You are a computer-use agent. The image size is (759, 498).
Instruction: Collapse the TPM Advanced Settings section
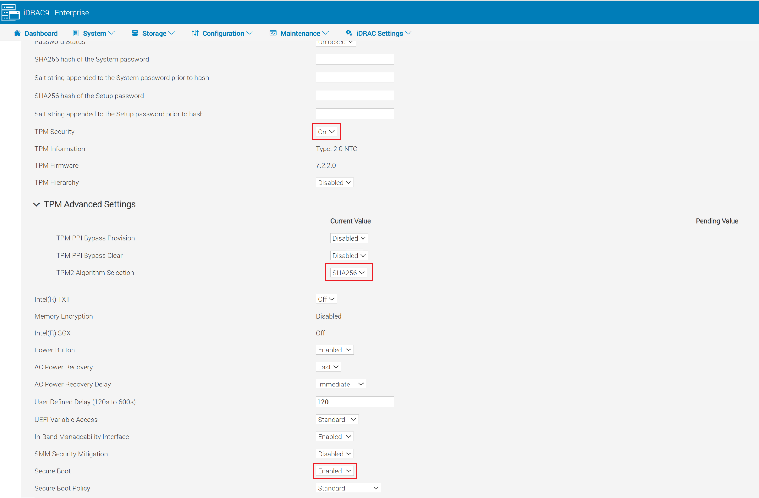pos(36,204)
